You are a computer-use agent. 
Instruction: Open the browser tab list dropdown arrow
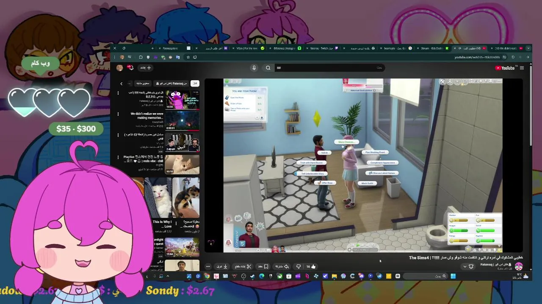pyautogui.click(x=528, y=48)
